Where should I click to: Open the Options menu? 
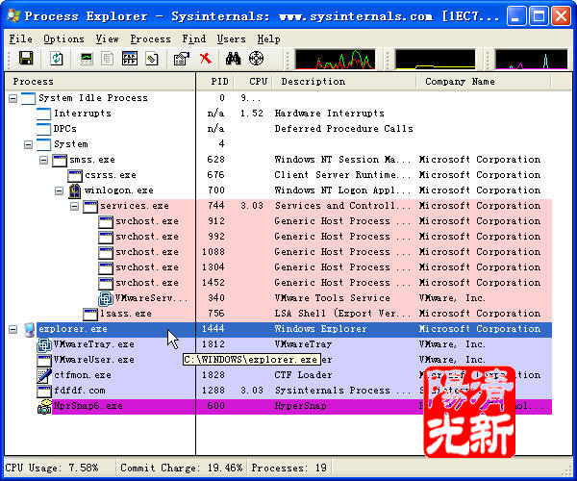pos(63,38)
